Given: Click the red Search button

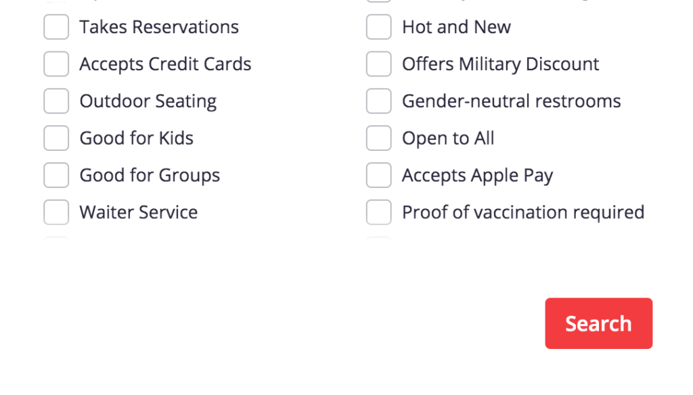Looking at the screenshot, I should 598,323.
